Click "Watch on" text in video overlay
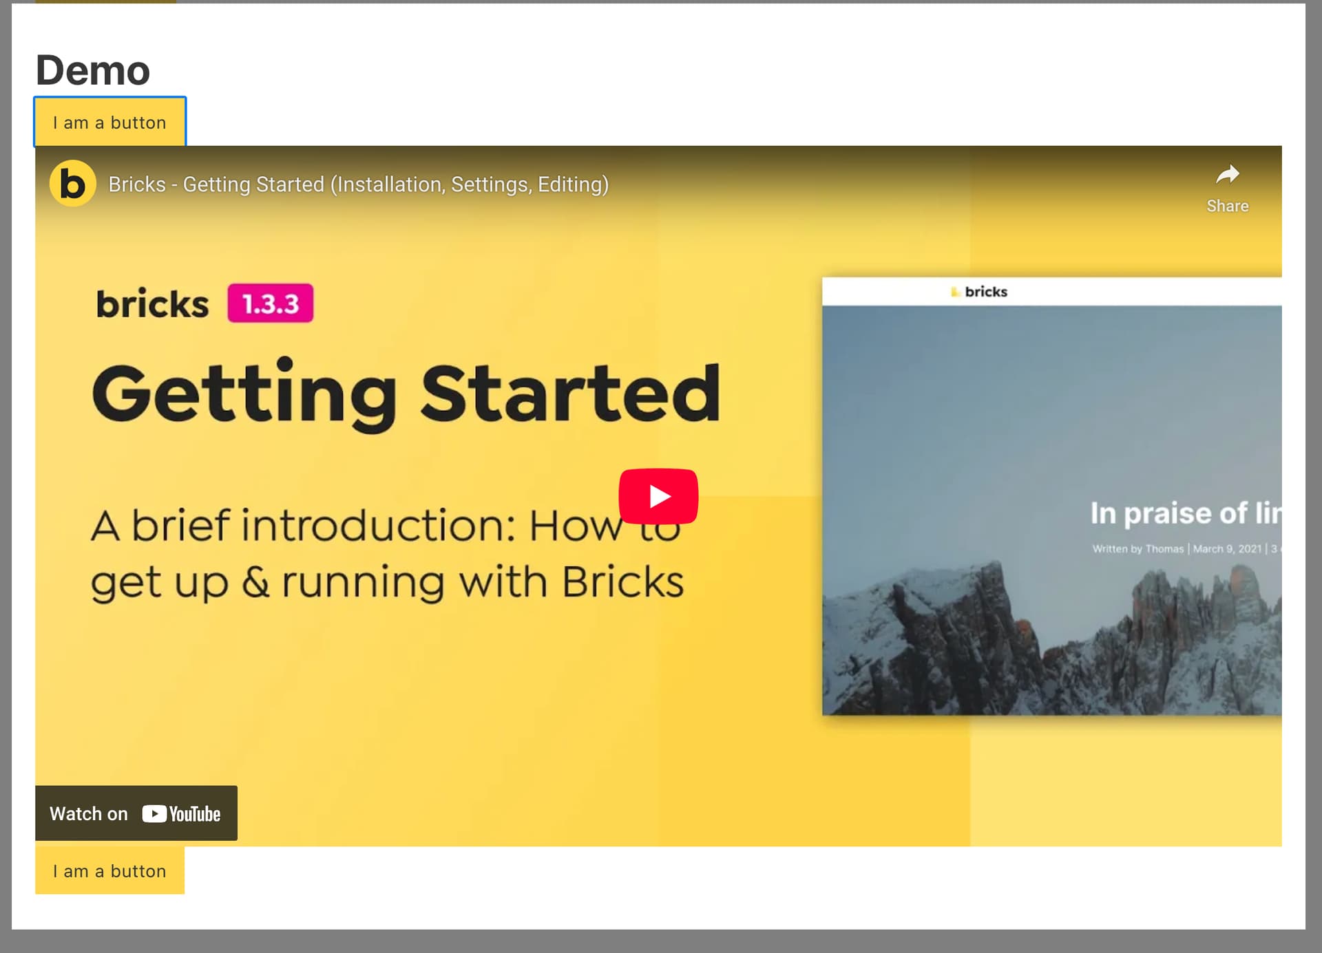 click(89, 814)
